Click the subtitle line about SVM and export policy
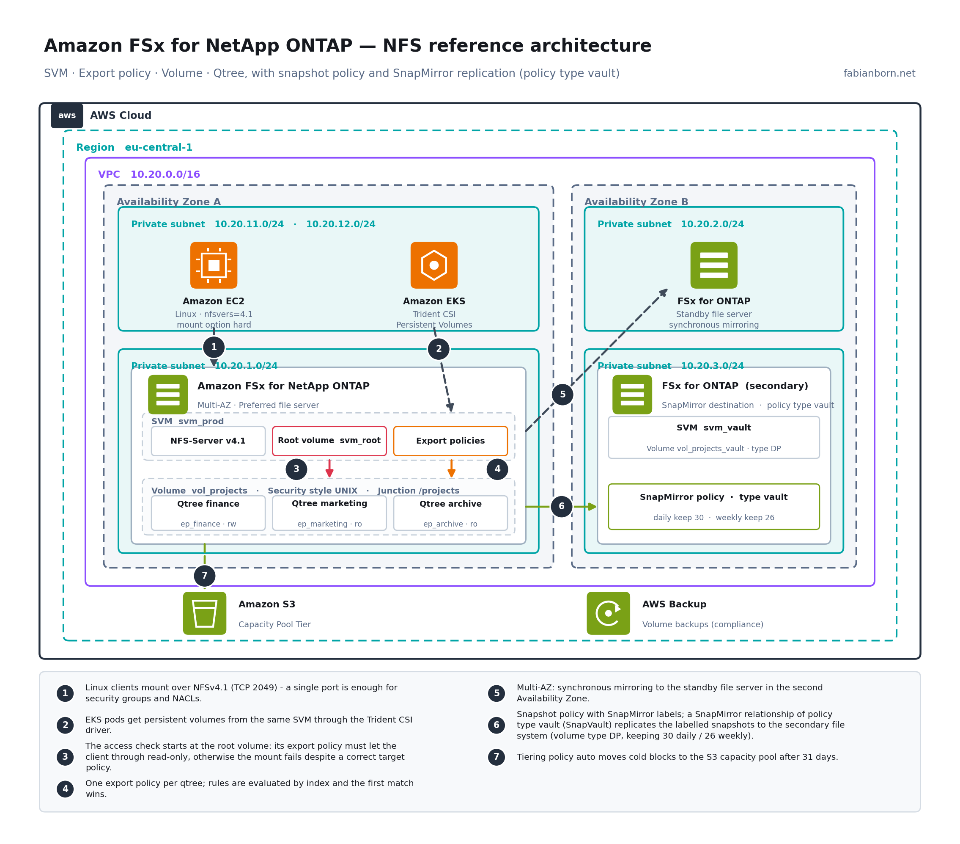This screenshot has width=960, height=844. pyautogui.click(x=332, y=73)
